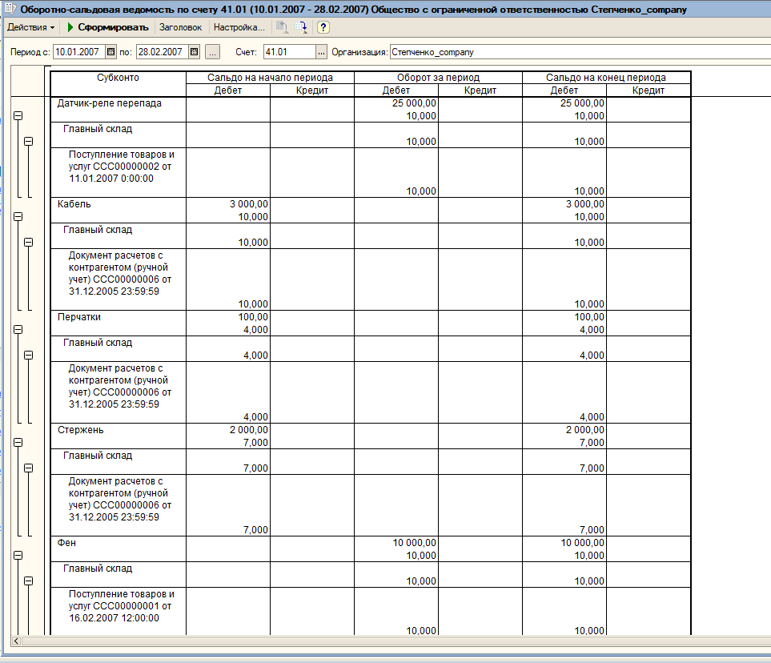Click the Дебет subheader under Оборот за период
Viewport: 771px width, 663px height.
point(396,90)
